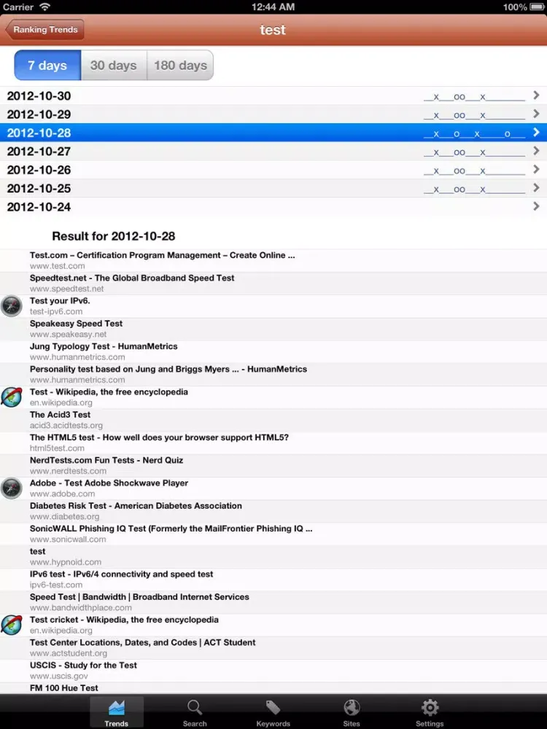Select the 2012-10-24 date label
Screen dimensions: 547x729
(x=39, y=207)
